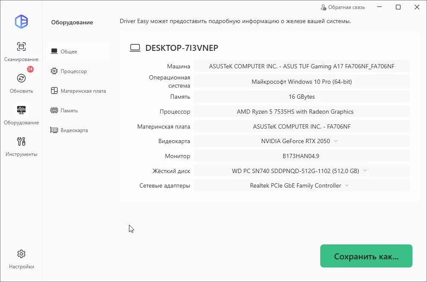This screenshot has width=427, height=282.
Task: Switch to the Общее tab
Action: point(79,52)
